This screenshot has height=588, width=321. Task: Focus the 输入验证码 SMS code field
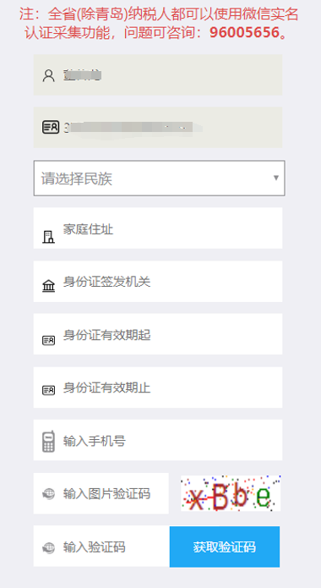(x=101, y=547)
